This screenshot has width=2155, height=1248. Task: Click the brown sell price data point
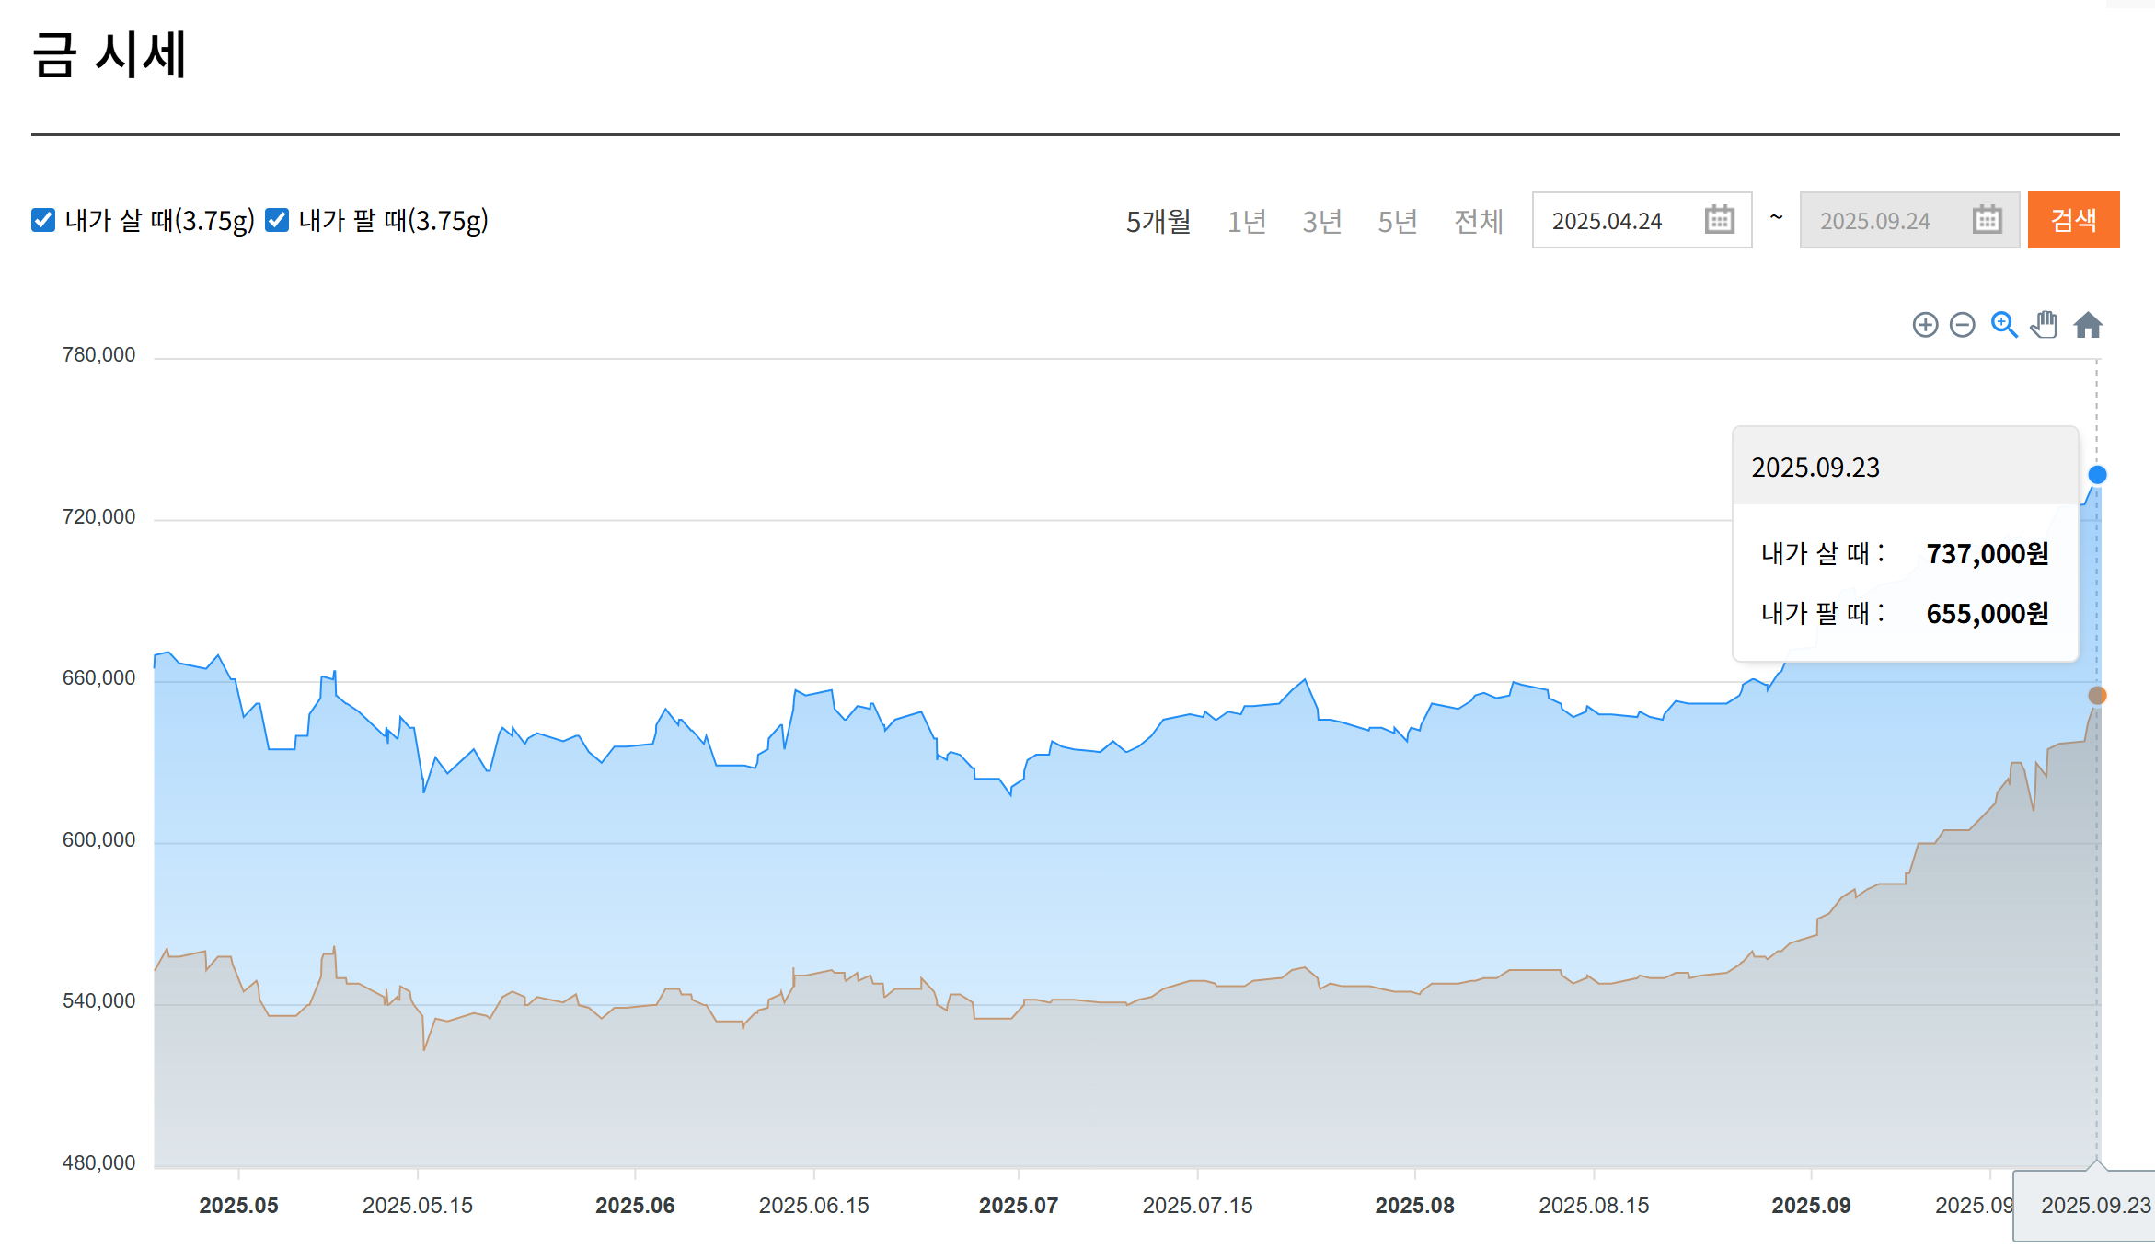pyautogui.click(x=2097, y=696)
